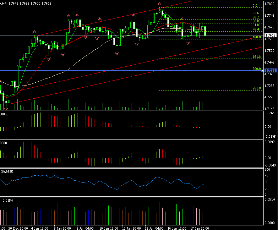Click the 1.7670 price axis value

coord(269,27)
